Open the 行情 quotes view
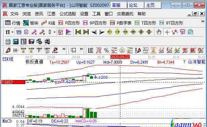The height and width of the screenshot is (127, 207). 13,23
